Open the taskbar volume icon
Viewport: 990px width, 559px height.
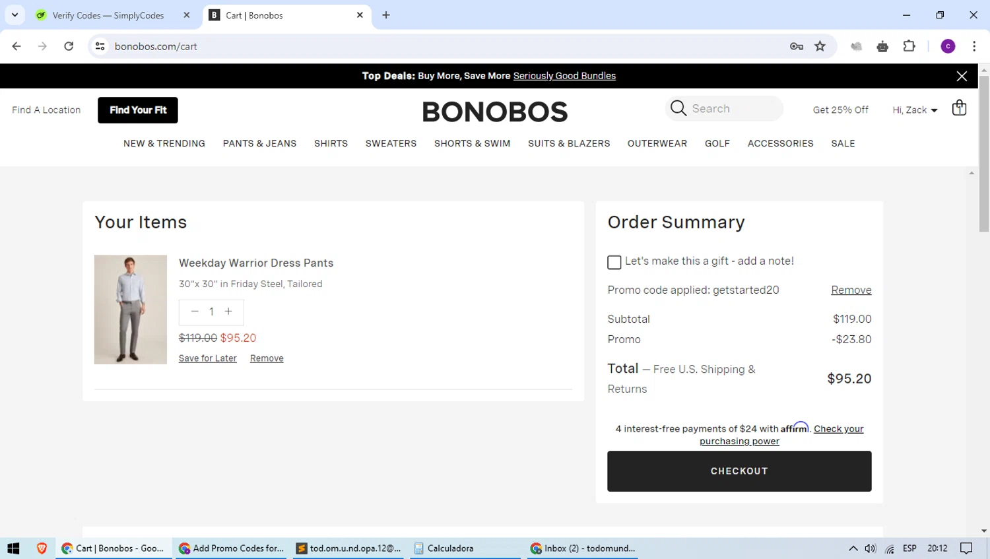pos(871,548)
